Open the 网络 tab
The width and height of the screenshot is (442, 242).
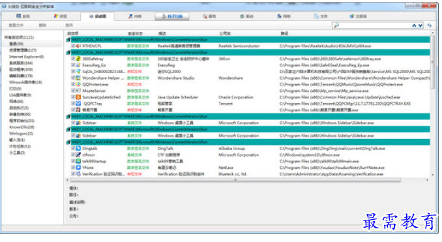(x=284, y=17)
